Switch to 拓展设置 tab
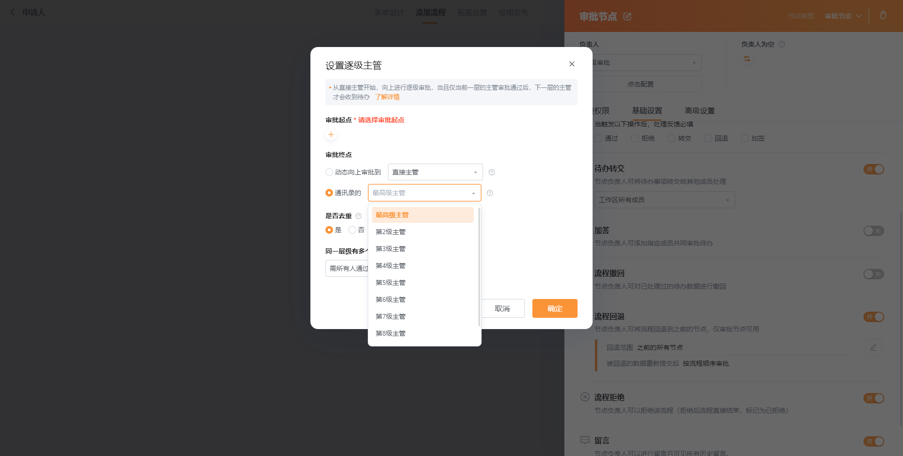 click(472, 13)
